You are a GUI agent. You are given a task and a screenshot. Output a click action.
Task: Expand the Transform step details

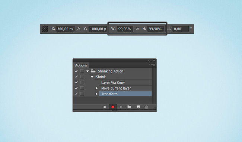97,94
